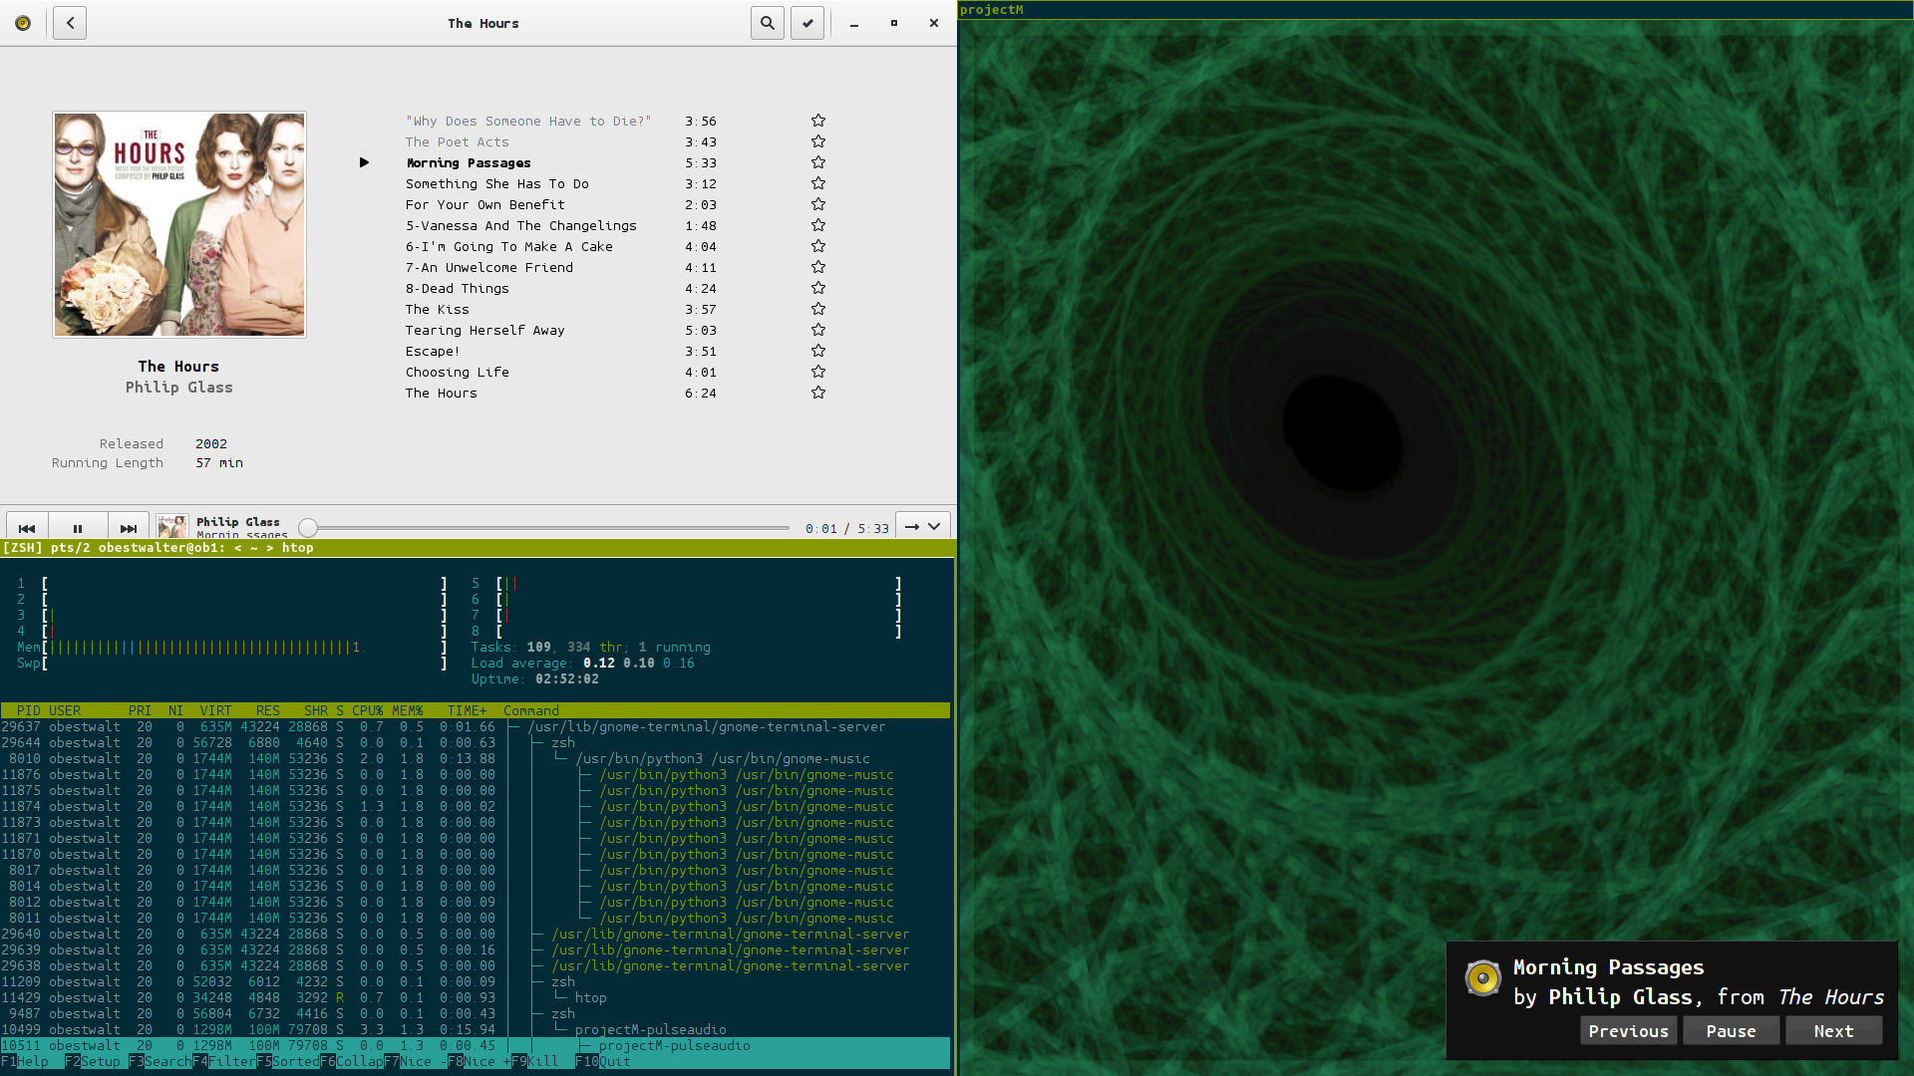Click the CPU% column header in htop
Image resolution: width=1914 pixels, height=1076 pixels.
[367, 710]
